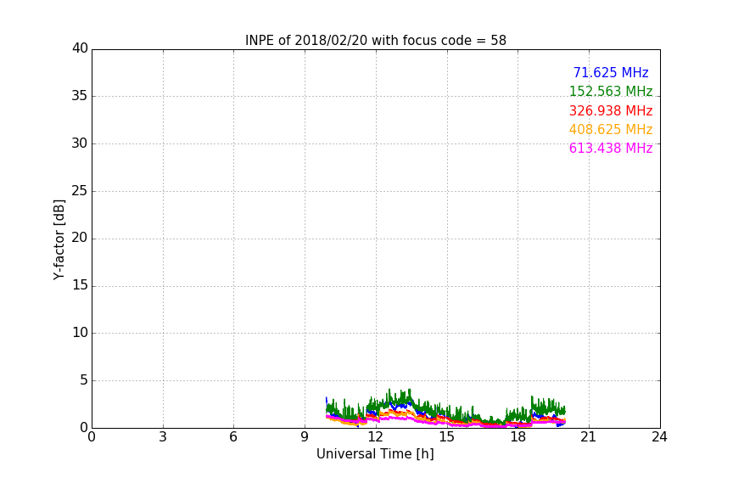Click the x-axis tick label 24

(x=659, y=437)
